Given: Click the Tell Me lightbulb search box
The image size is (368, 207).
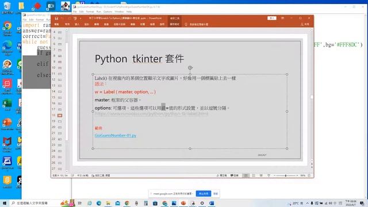Looking at the screenshot, I should pyautogui.click(x=197, y=24).
